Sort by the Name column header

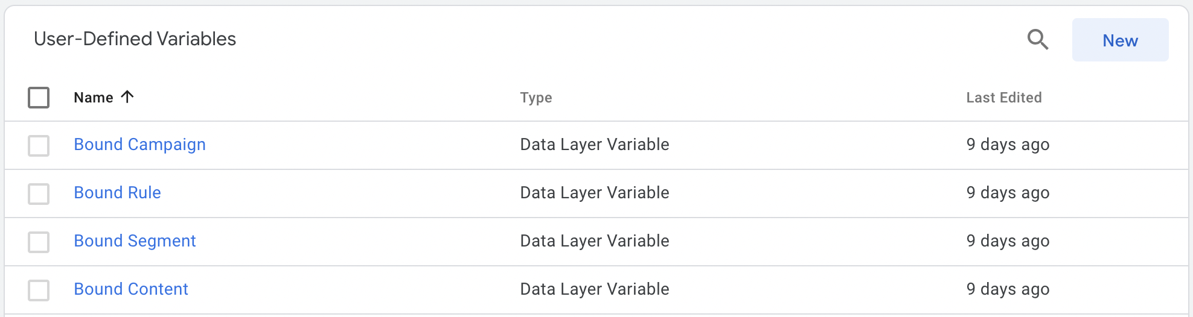click(x=93, y=98)
